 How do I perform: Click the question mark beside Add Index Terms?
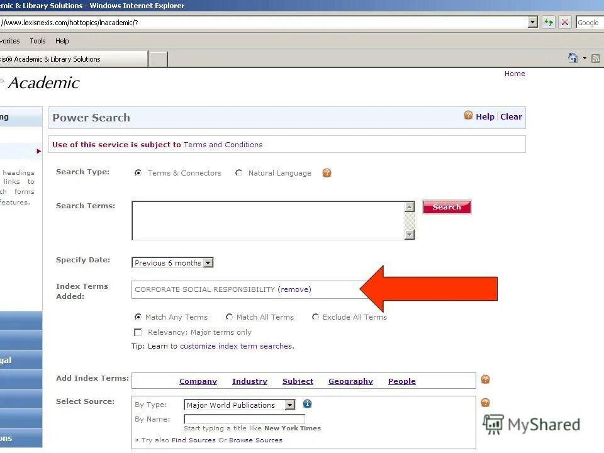pyautogui.click(x=485, y=379)
